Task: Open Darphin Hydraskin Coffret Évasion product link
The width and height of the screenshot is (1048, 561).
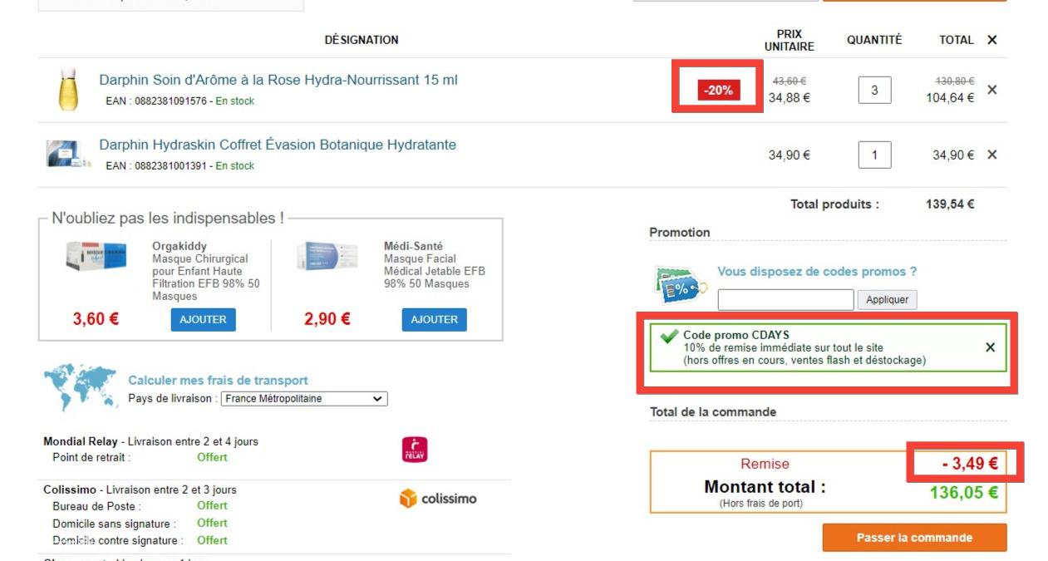Action: pos(278,145)
